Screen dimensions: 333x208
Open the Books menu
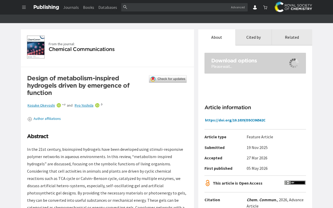click(x=88, y=7)
